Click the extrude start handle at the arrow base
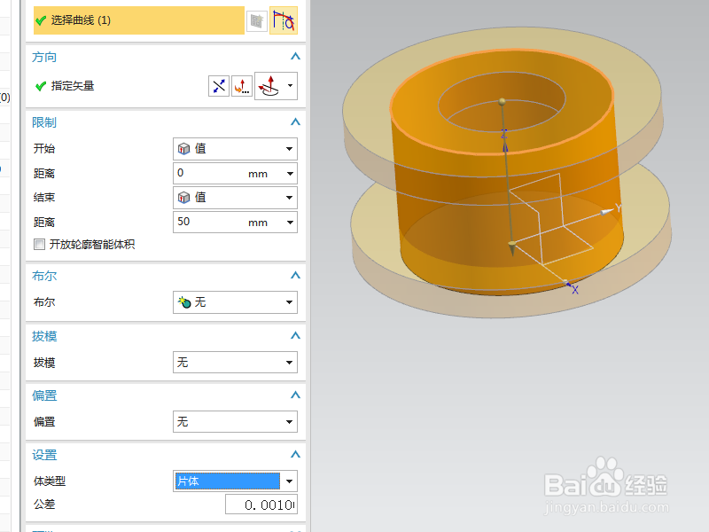The image size is (709, 532). (x=512, y=246)
